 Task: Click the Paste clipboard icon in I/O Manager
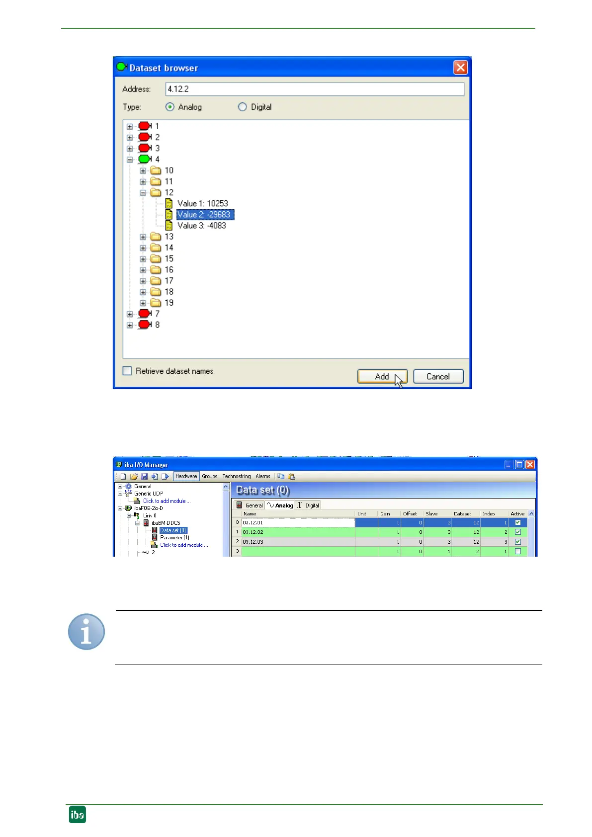(x=291, y=476)
